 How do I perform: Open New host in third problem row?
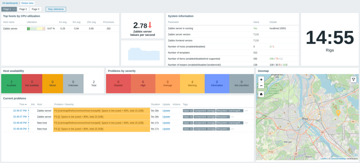tap(42, 123)
